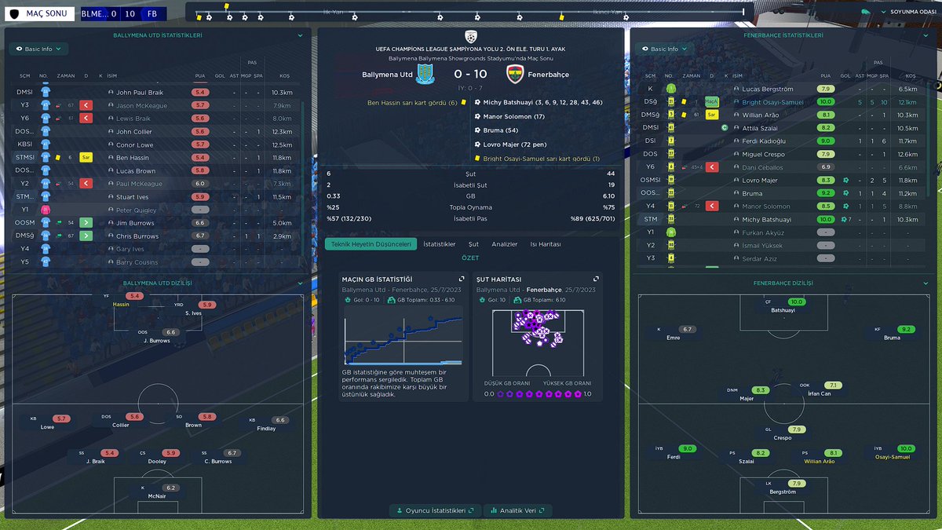Click the Fenerbahçe club crest
Image resolution: width=942 pixels, height=530 pixels.
(x=515, y=72)
